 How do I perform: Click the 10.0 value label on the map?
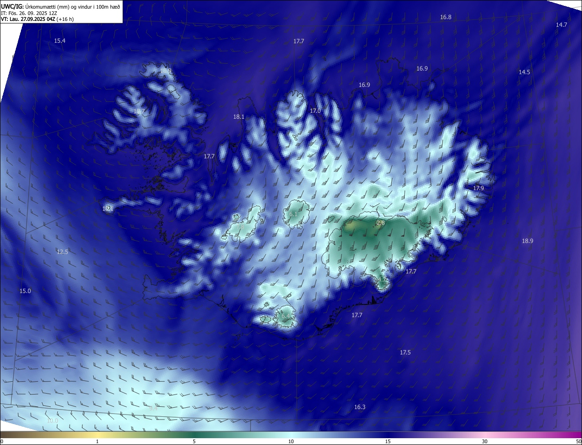tap(52, 421)
